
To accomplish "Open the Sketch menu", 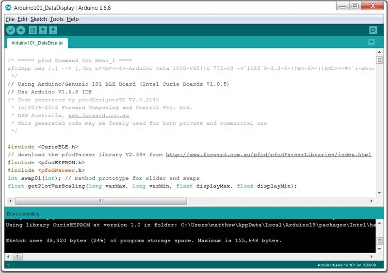I will coord(39,19).
